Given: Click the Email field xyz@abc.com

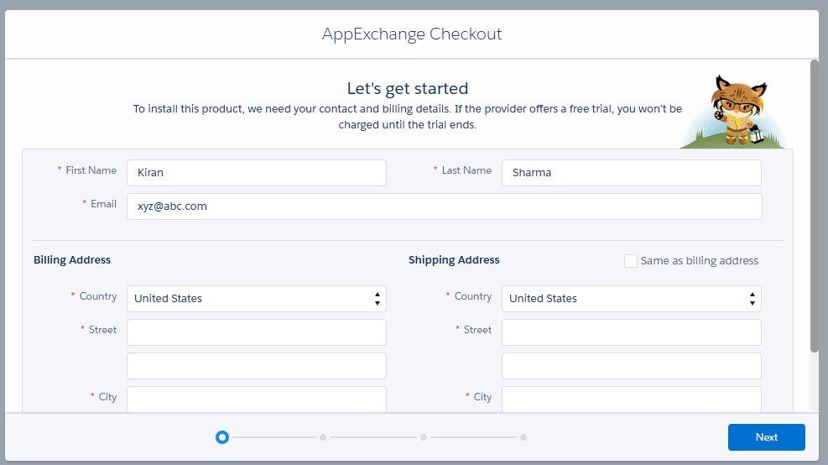Looking at the screenshot, I should 444,206.
